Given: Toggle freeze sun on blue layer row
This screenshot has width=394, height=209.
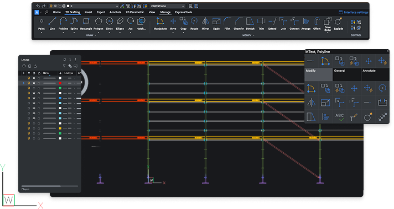Looking at the screenshot, I should [x=34, y=98].
